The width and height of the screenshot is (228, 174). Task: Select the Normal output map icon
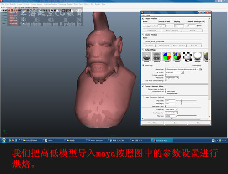click(146, 56)
